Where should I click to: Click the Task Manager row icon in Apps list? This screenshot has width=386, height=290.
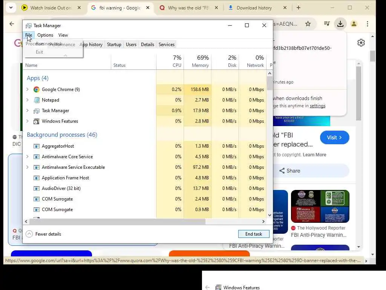pos(37,111)
